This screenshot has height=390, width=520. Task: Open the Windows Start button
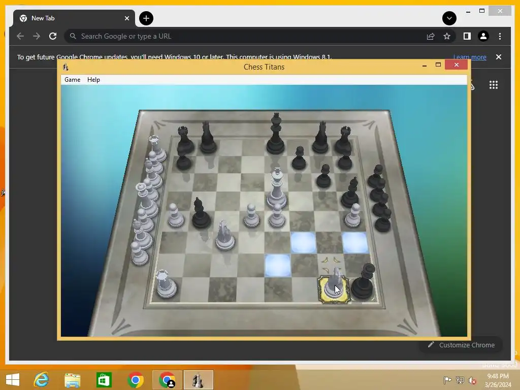(13, 380)
